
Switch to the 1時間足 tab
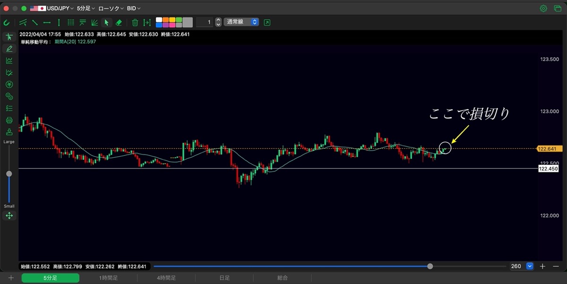point(108,278)
